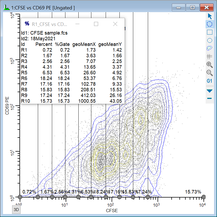This screenshot has width=217, height=217.
Task: Collapse toolbar with the minus button
Action: coord(209,98)
